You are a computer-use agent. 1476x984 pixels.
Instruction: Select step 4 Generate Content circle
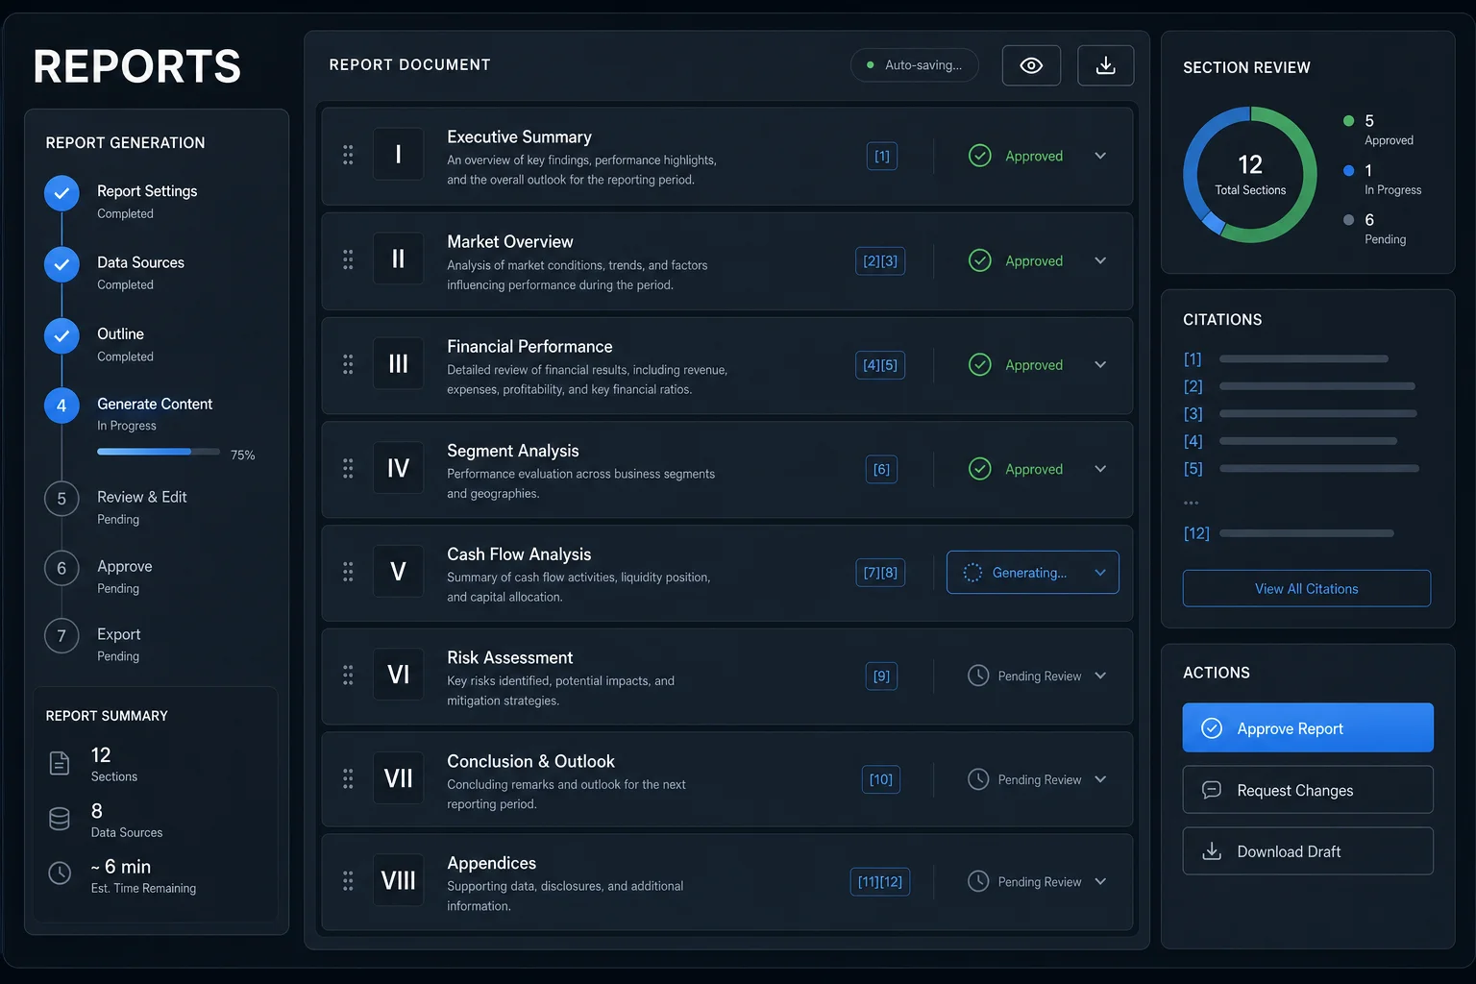pos(61,406)
